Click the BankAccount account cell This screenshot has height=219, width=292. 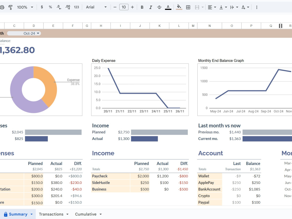coord(210,189)
